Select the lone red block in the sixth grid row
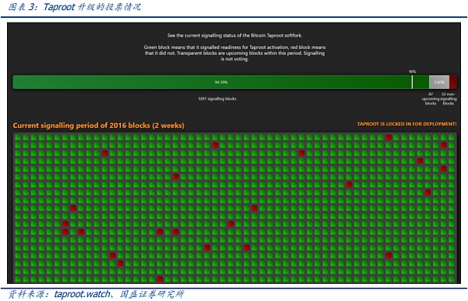The width and height of the screenshot is (468, 301). click(x=175, y=176)
